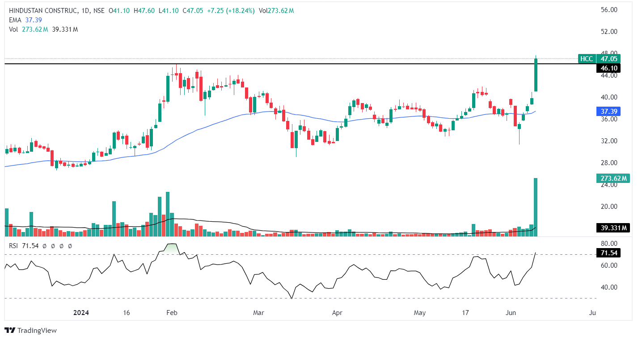Click the EMA indicator legend label
The image size is (638, 340).
[x=15, y=20]
